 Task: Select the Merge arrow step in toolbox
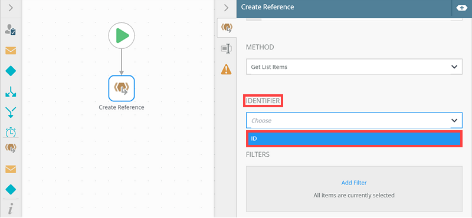pos(11,112)
